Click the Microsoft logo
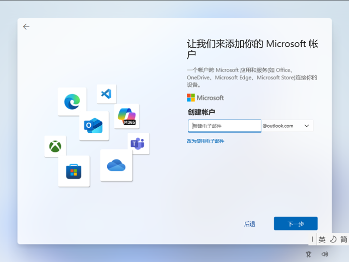Screen dimensions: 349x262 (205, 98)
